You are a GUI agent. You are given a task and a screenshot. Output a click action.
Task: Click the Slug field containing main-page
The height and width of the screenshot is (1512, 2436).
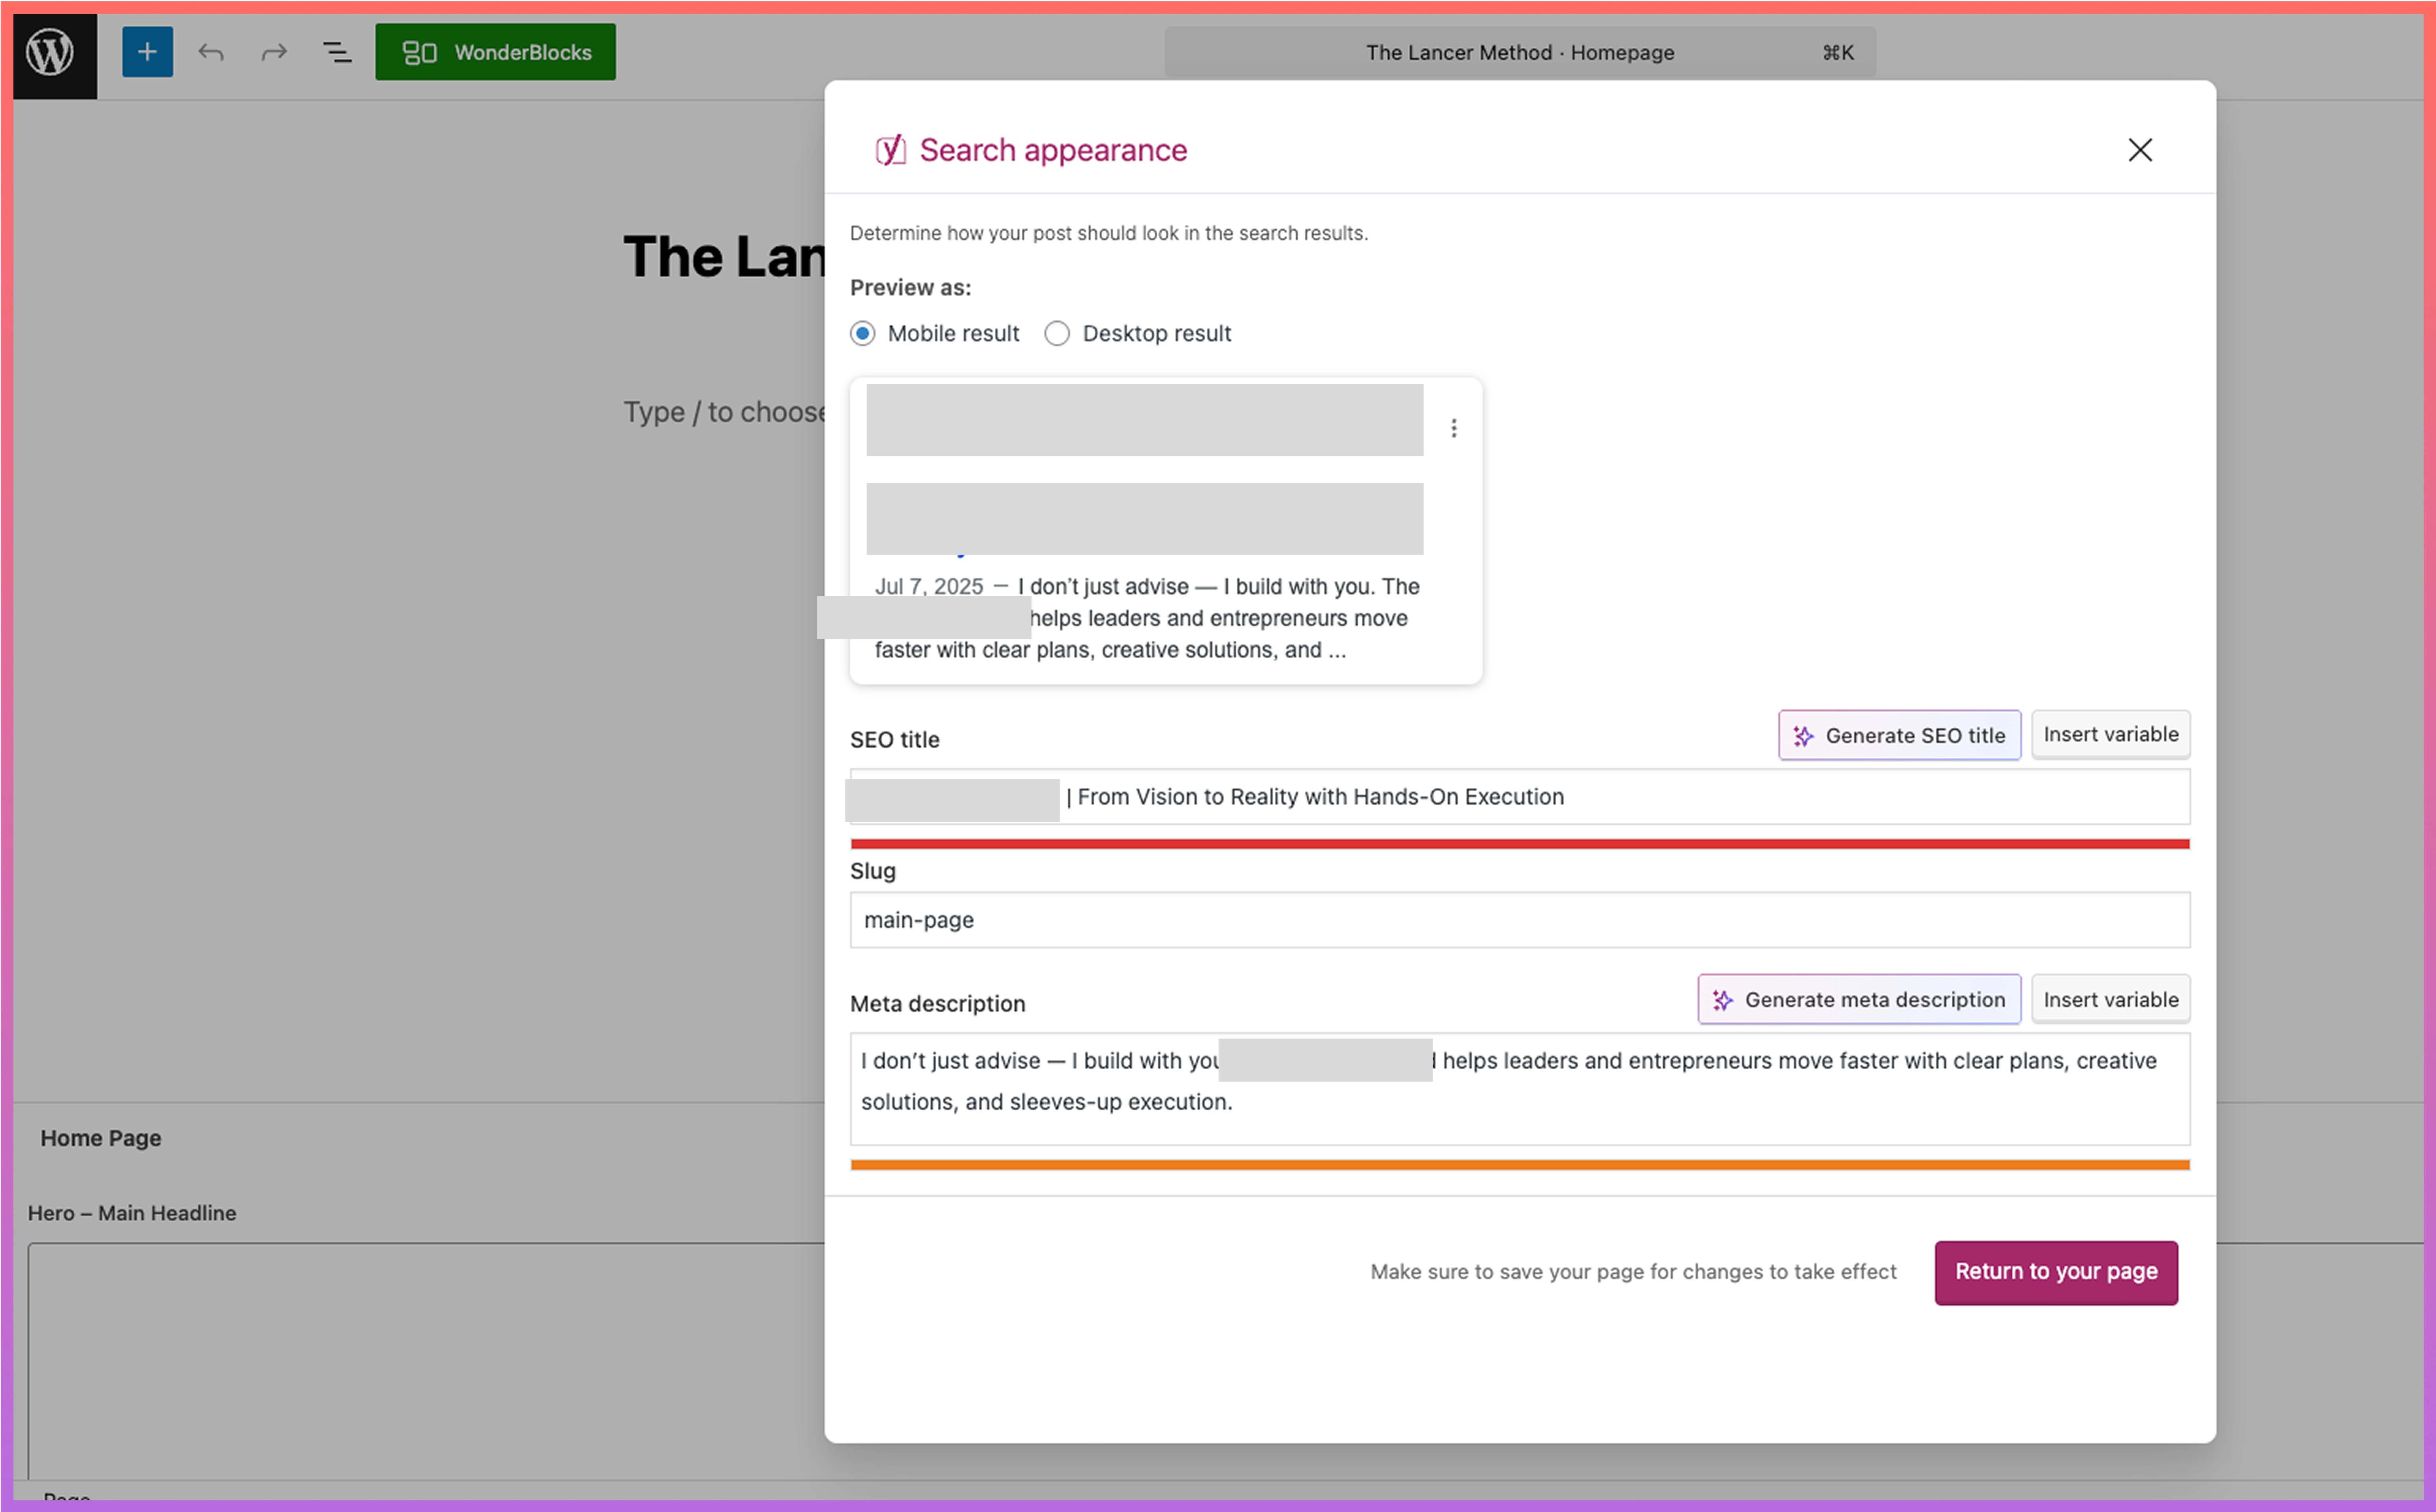pos(1519,920)
